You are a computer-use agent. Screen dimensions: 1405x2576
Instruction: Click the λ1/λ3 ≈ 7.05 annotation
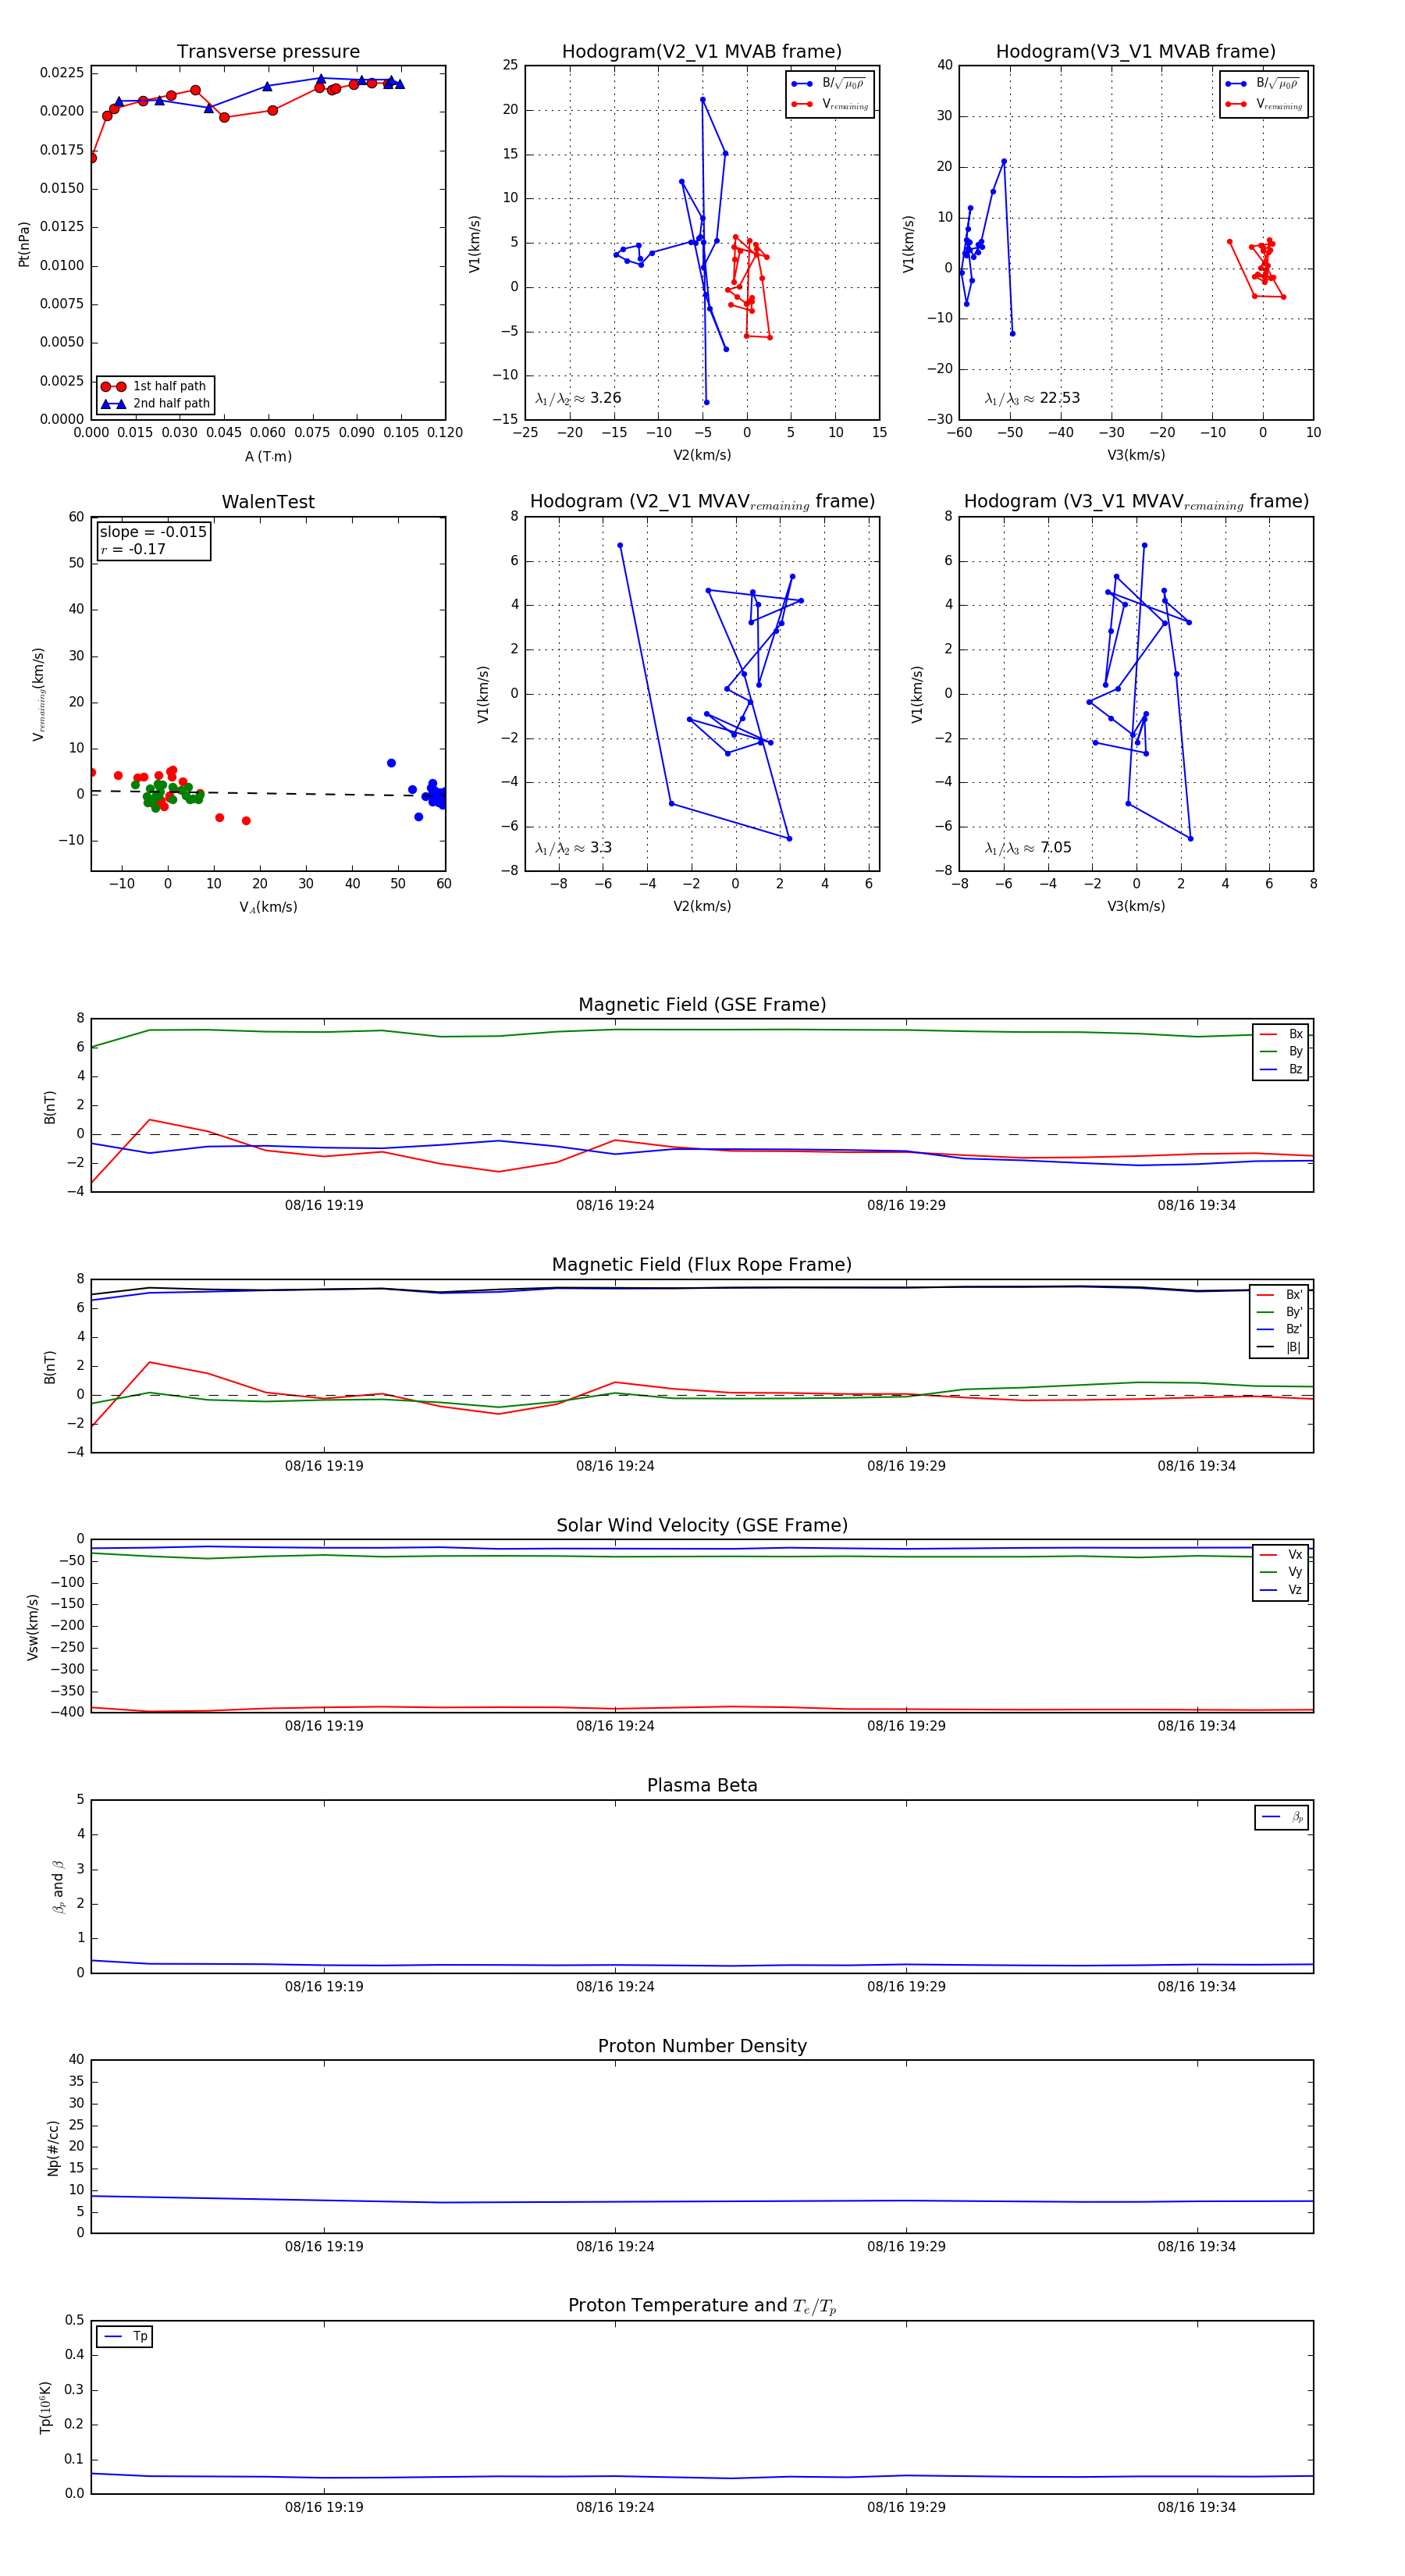click(x=1028, y=848)
